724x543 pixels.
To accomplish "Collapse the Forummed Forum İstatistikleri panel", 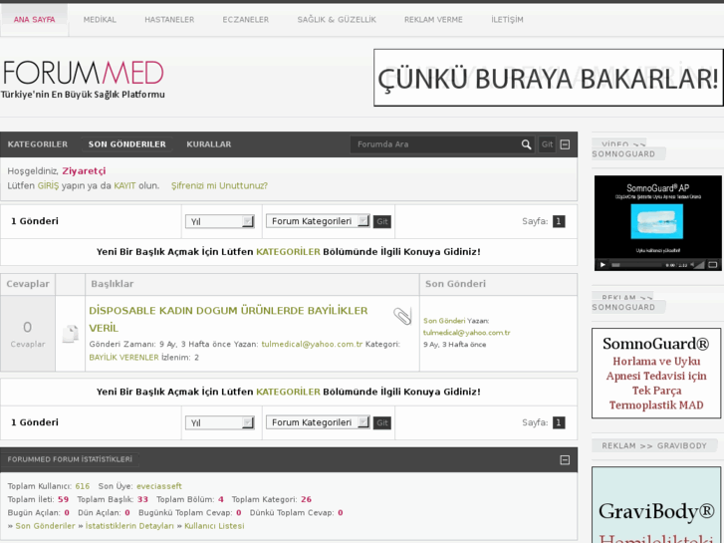I will 565,460.
